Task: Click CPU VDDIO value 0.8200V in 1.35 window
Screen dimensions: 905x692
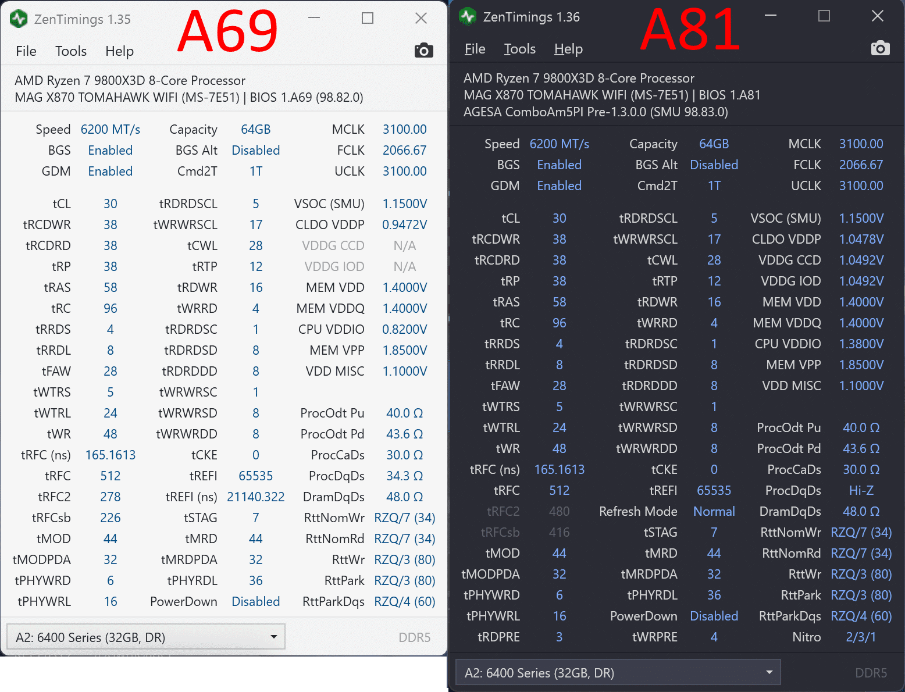Action: pyautogui.click(x=405, y=329)
